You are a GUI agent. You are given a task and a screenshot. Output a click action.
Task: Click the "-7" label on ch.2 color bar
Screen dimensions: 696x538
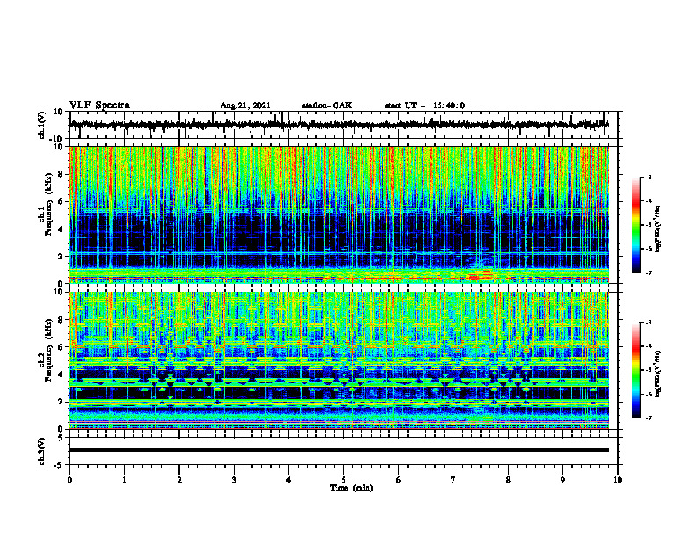pyautogui.click(x=649, y=418)
